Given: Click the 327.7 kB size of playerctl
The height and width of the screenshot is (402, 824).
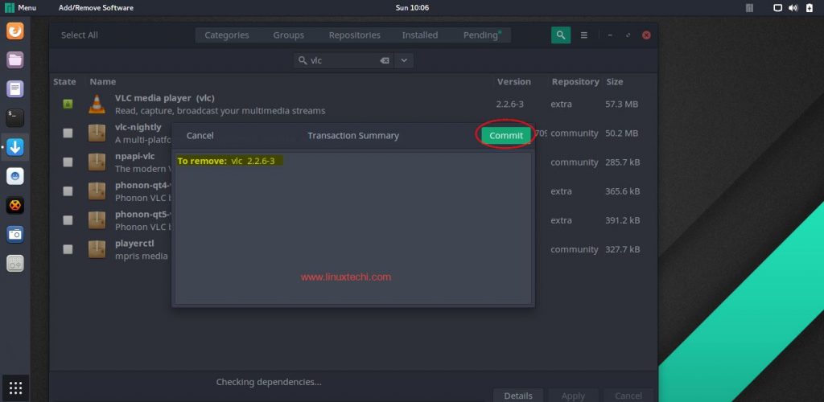Looking at the screenshot, I should 622,249.
